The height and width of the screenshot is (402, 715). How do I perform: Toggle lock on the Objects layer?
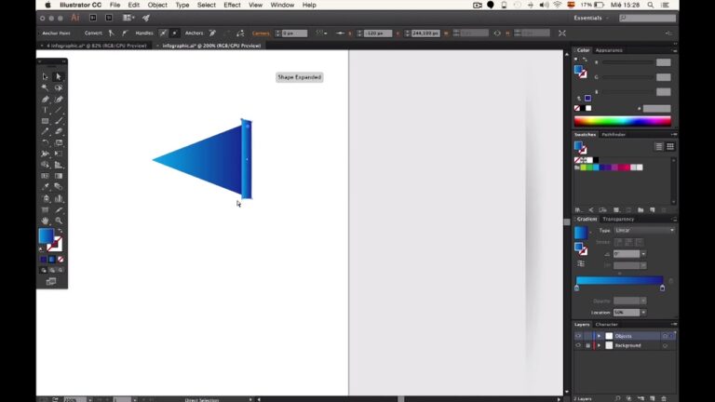(x=587, y=336)
